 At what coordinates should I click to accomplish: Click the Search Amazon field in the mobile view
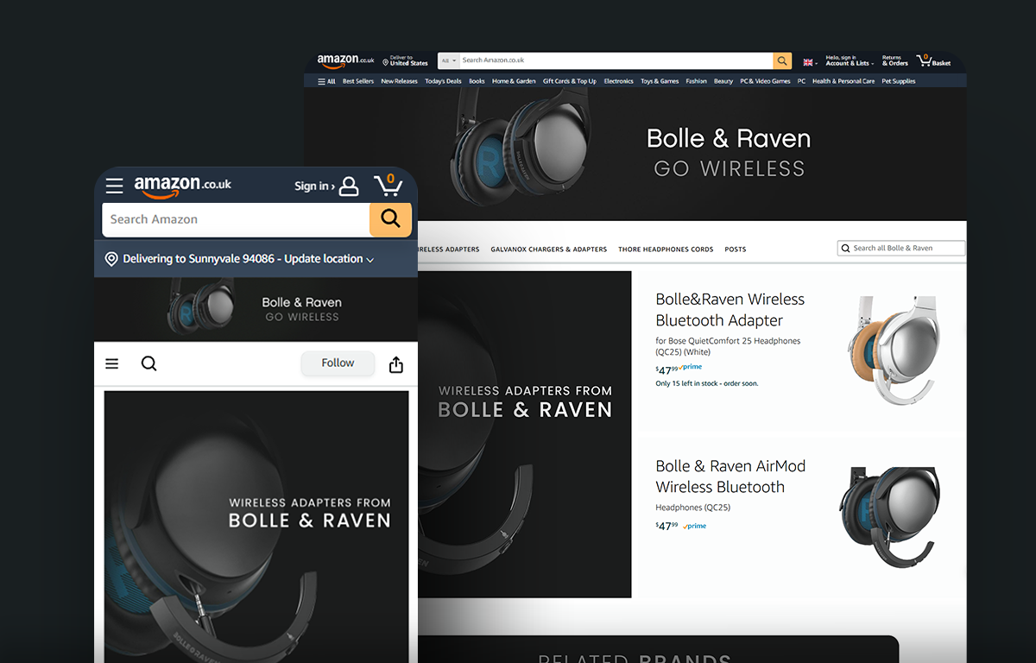tap(236, 219)
